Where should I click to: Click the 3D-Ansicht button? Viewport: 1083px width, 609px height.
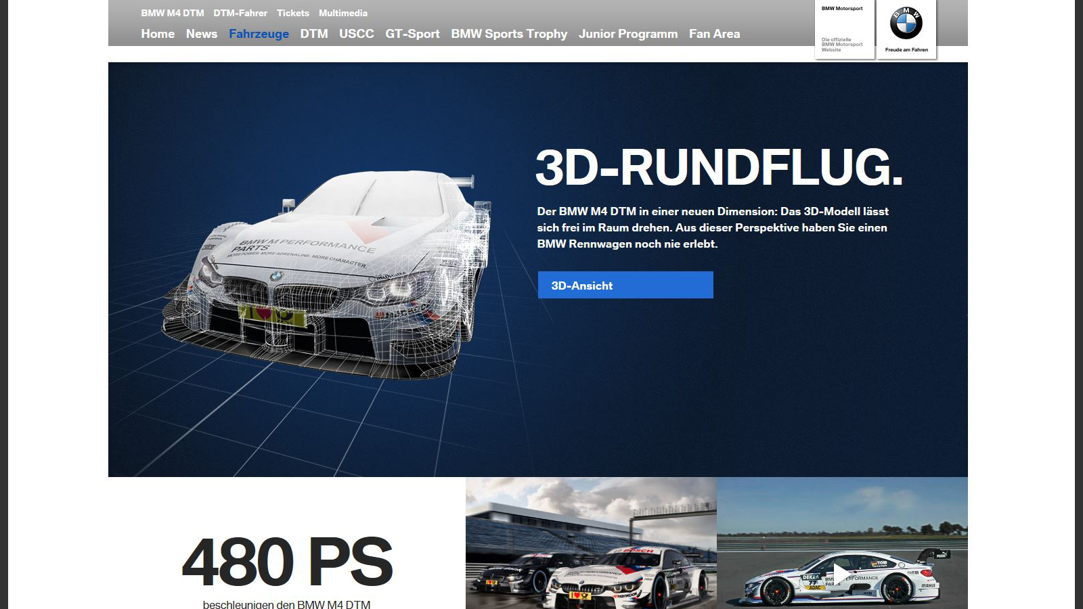(625, 285)
